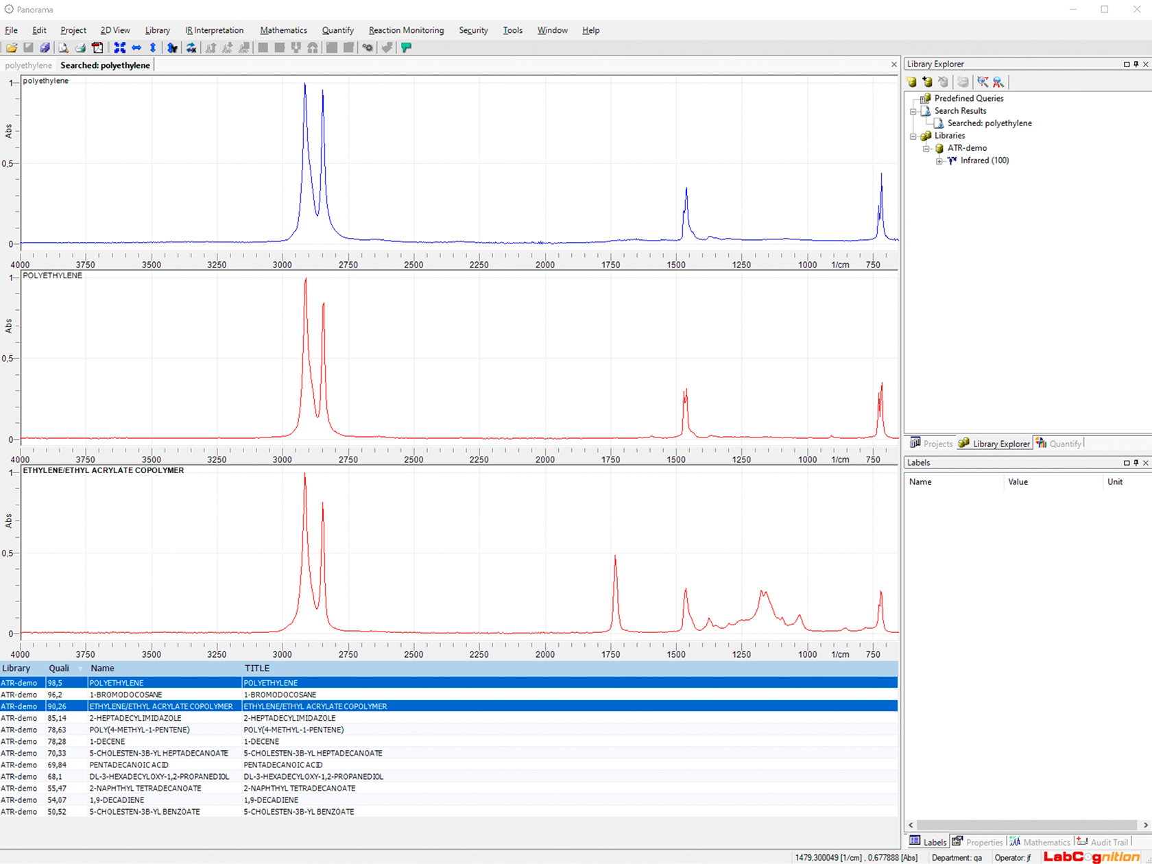Viewport: 1152px width, 864px height.
Task: Start a library spectrum search
Action: click(983, 82)
